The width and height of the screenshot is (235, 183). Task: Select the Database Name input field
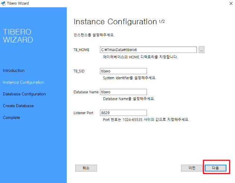tap(123, 92)
